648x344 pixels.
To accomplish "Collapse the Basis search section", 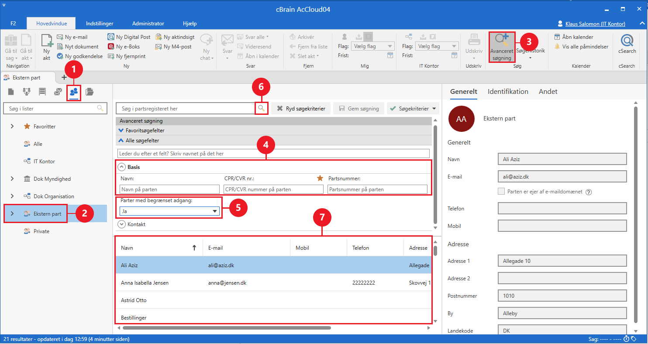I will 122,167.
